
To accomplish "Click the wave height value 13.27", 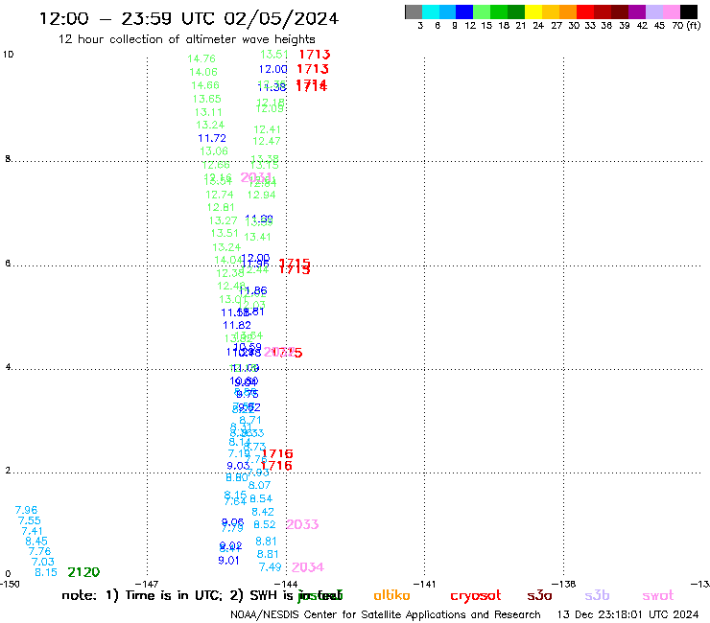I will coord(224,220).
